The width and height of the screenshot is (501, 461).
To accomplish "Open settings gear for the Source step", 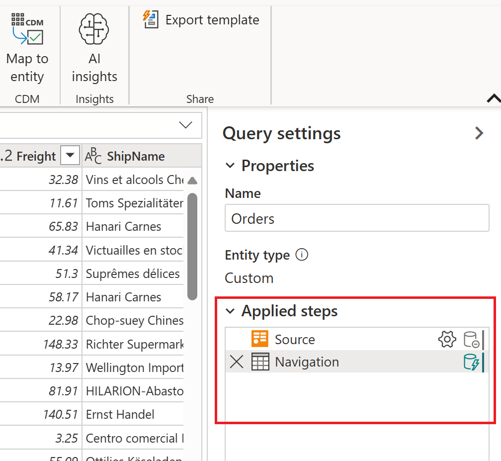I will pos(447,339).
